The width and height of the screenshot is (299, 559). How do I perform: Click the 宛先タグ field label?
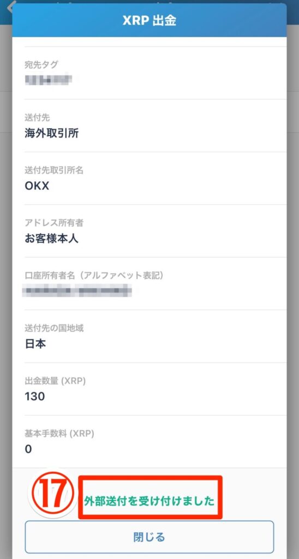[x=41, y=64]
